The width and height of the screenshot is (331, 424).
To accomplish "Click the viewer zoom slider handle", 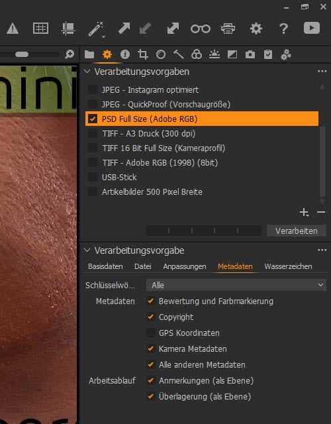I will [22, 54].
